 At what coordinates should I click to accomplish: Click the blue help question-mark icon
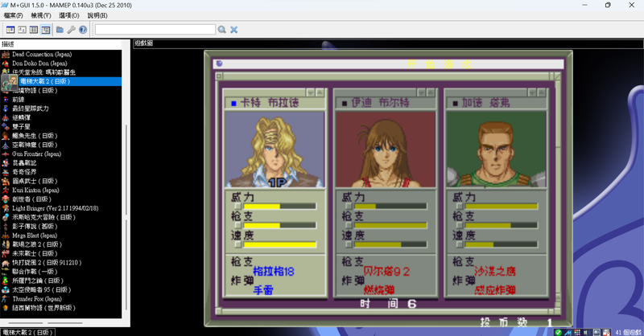point(83,30)
